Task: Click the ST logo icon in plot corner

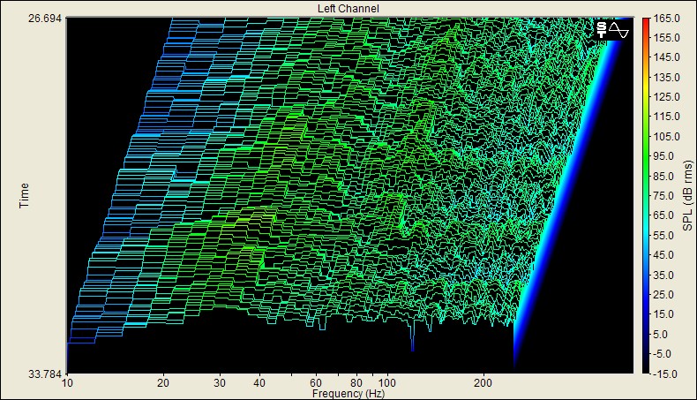Action: click(602, 30)
